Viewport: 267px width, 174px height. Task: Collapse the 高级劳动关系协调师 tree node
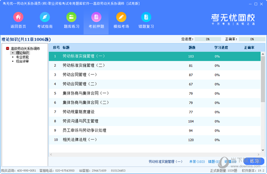[x=8, y=49]
